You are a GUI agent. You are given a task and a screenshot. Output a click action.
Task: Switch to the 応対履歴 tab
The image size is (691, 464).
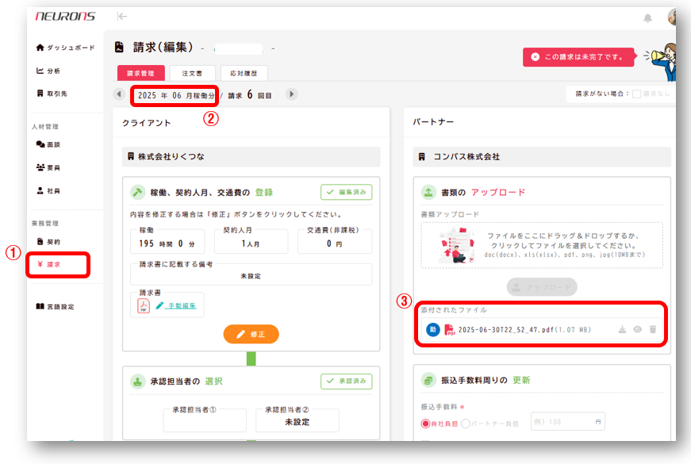point(244,73)
